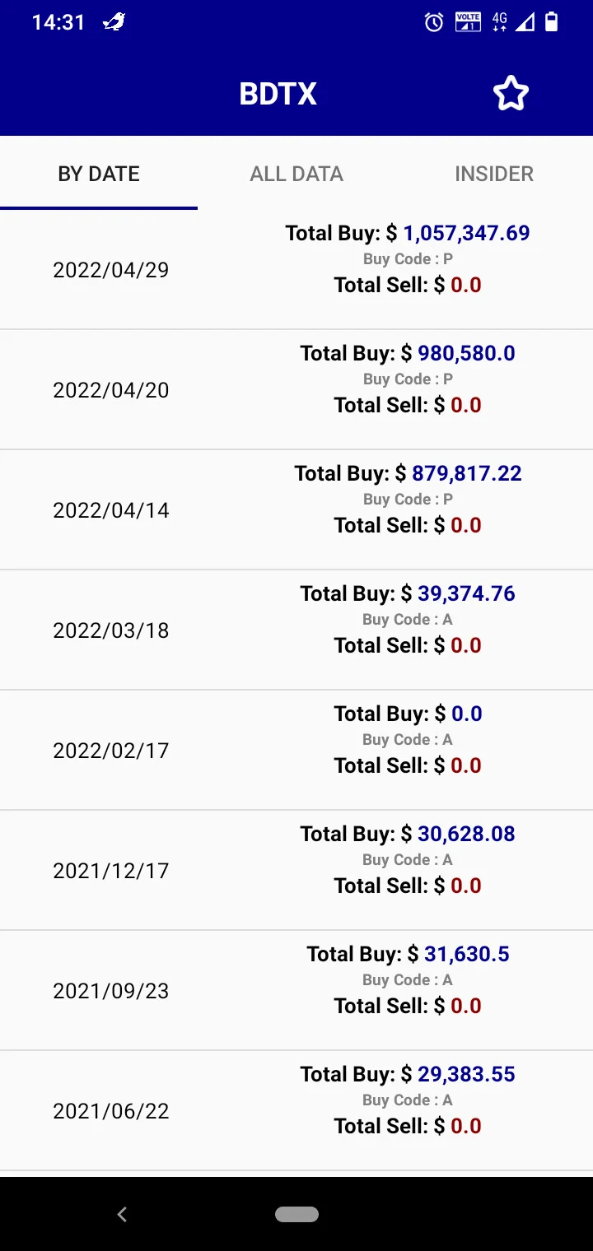This screenshot has width=593, height=1251.
Task: Tap the VoLTE status icon
Action: (468, 22)
